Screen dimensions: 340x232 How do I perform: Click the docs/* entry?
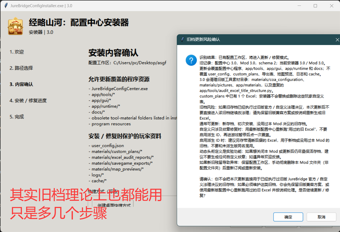coord(97,112)
